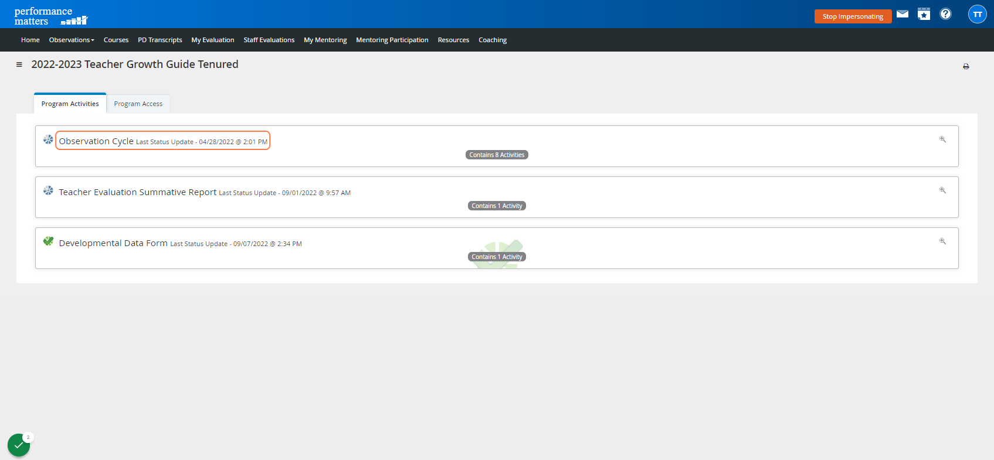The height and width of the screenshot is (460, 994).
Task: Click the Teacher Evaluation Summative Report status icon
Action: tap(48, 190)
